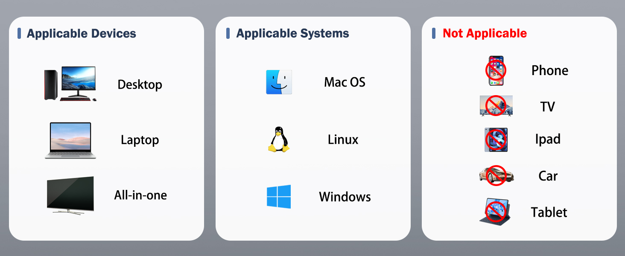
Task: Click the red "Not Applicable" heading
Action: point(485,34)
